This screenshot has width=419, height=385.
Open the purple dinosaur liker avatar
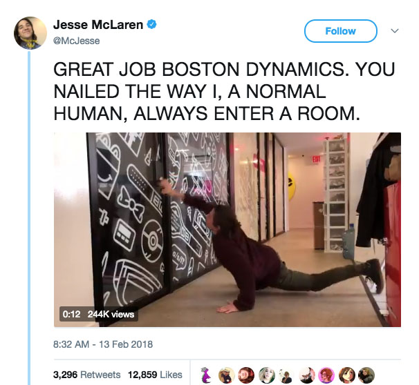[x=205, y=375]
